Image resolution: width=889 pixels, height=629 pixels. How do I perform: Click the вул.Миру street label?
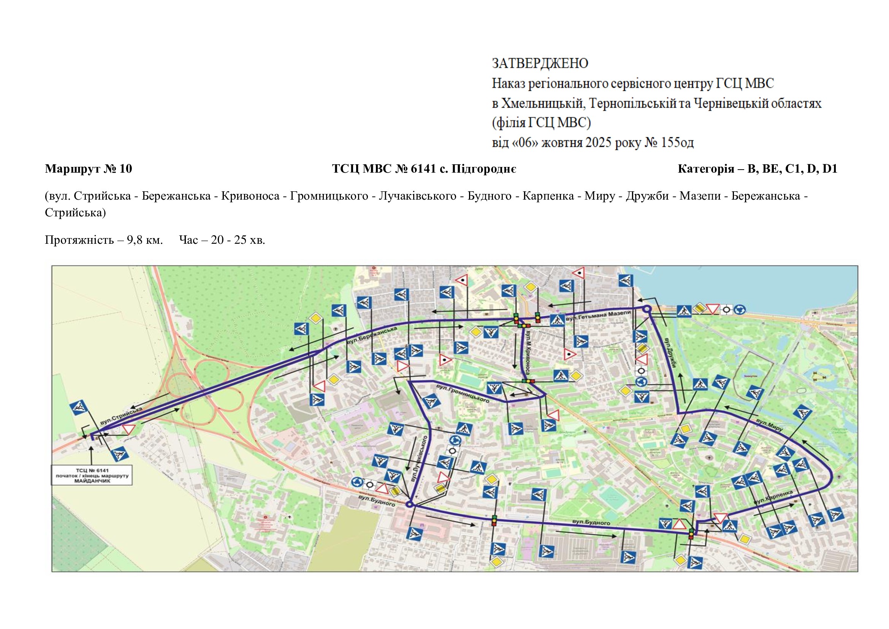(769, 425)
